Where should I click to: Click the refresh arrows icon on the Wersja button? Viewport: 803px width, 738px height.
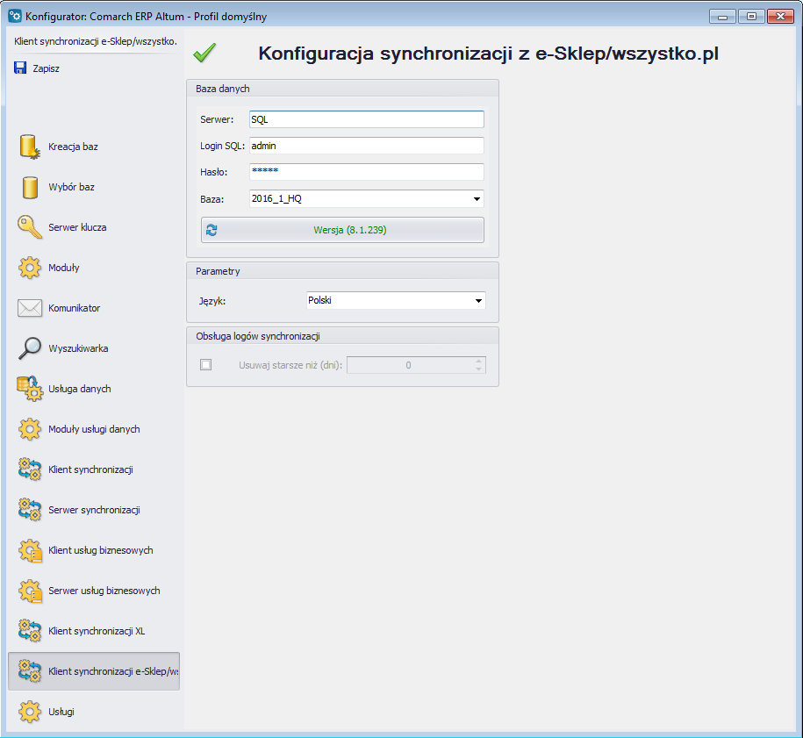pos(212,230)
